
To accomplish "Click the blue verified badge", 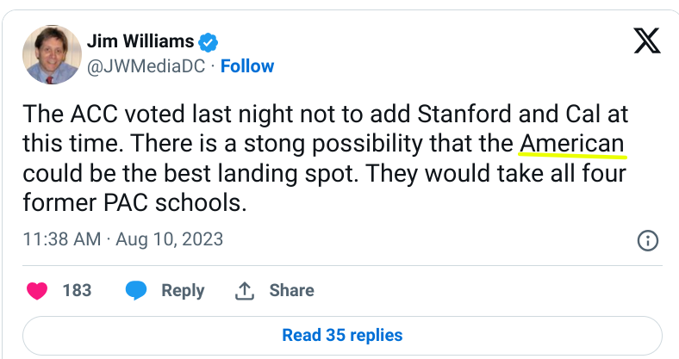I will coord(209,40).
